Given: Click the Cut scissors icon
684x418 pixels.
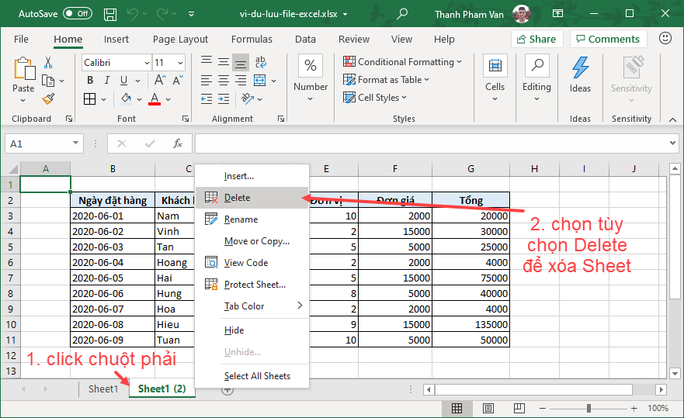Looking at the screenshot, I should (x=48, y=62).
